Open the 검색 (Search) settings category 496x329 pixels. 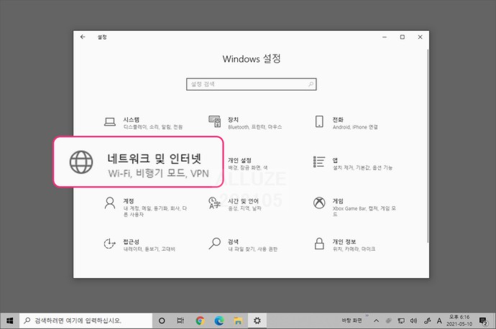[243, 245]
